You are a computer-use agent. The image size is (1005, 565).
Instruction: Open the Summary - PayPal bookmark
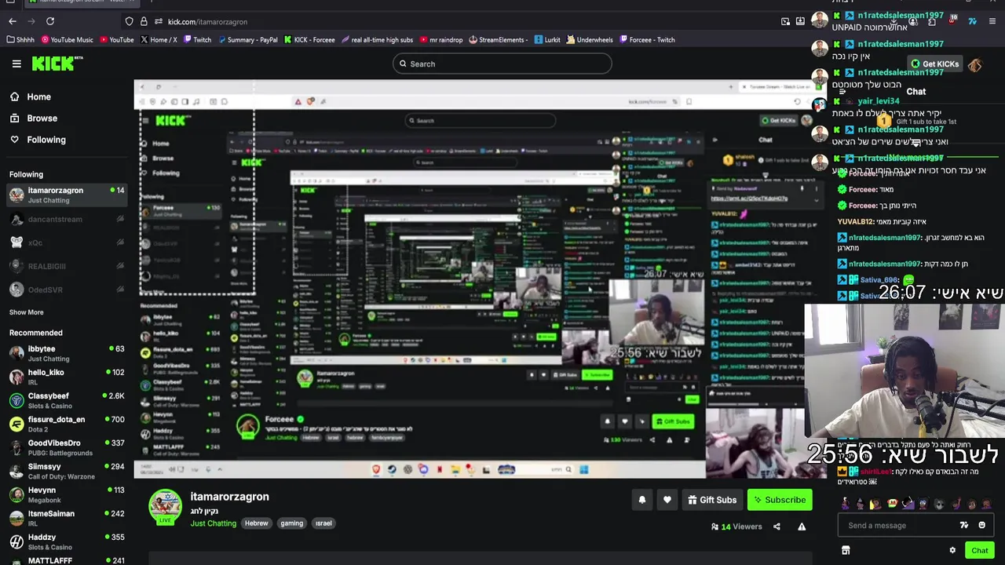point(247,40)
